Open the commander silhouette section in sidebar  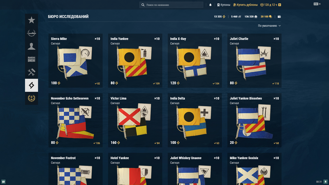pyautogui.click(x=32, y=46)
